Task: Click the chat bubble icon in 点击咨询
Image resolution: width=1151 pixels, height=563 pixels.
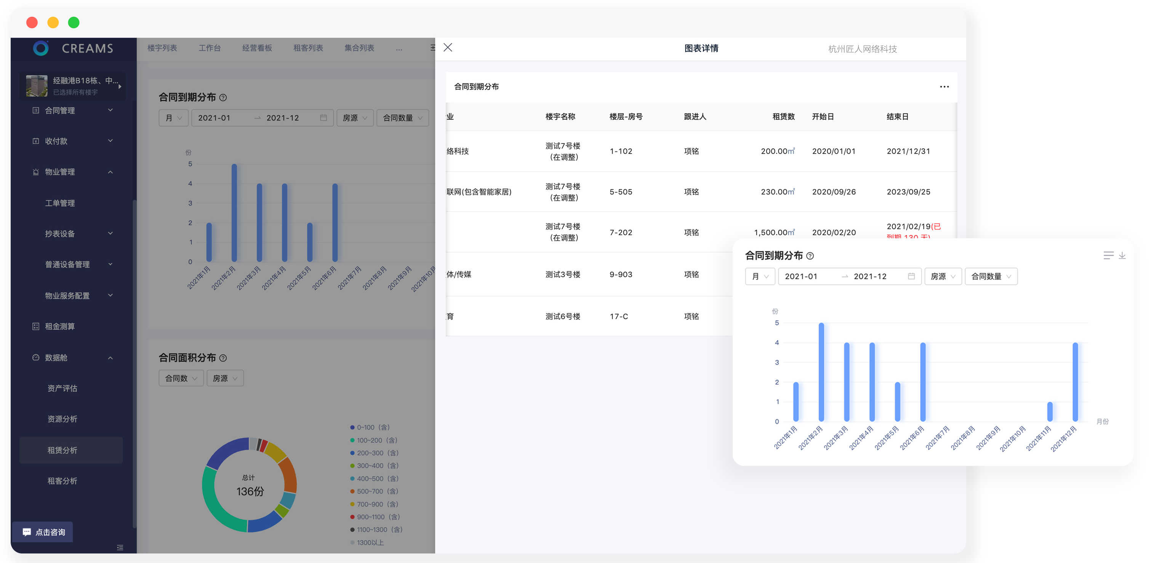Action: pos(27,532)
